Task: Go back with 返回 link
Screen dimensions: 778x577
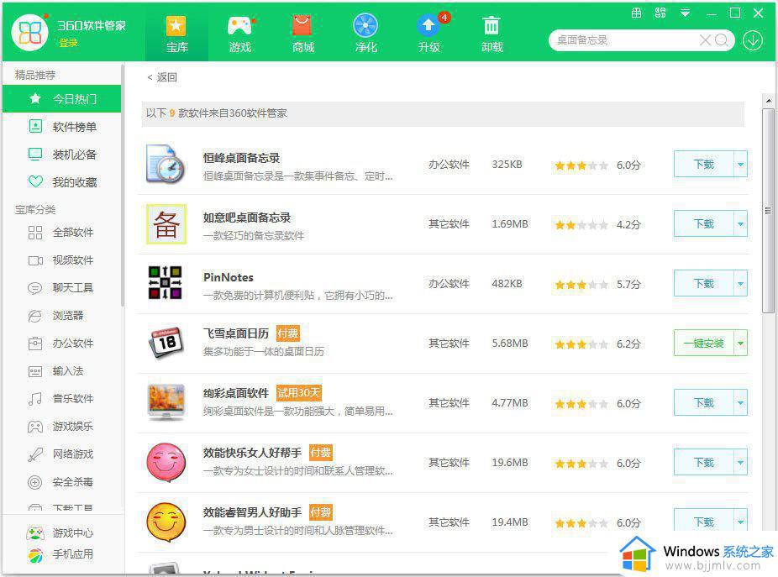Action: pyautogui.click(x=162, y=77)
